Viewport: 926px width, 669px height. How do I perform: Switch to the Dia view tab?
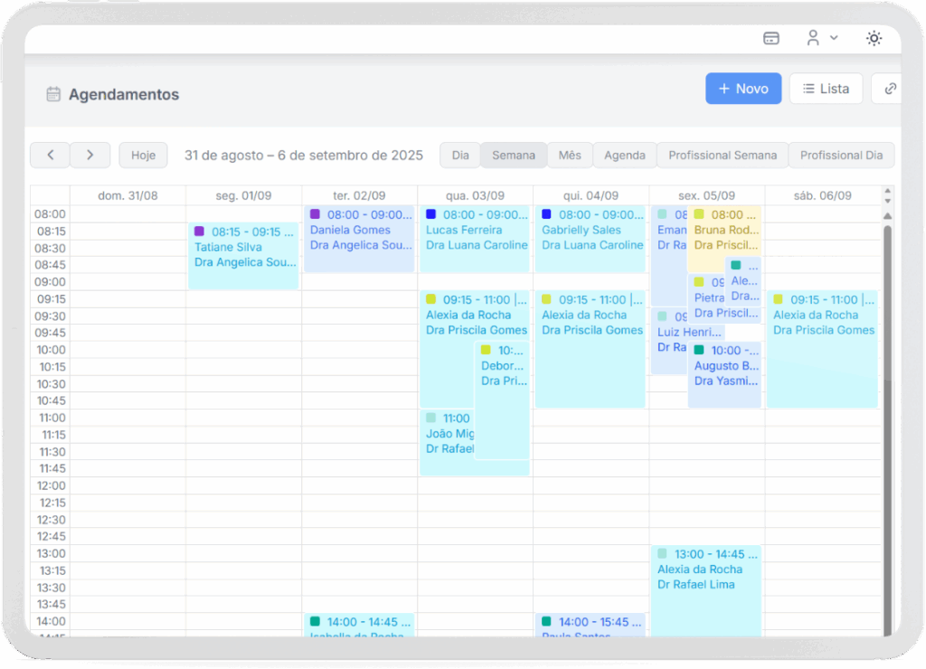(460, 155)
